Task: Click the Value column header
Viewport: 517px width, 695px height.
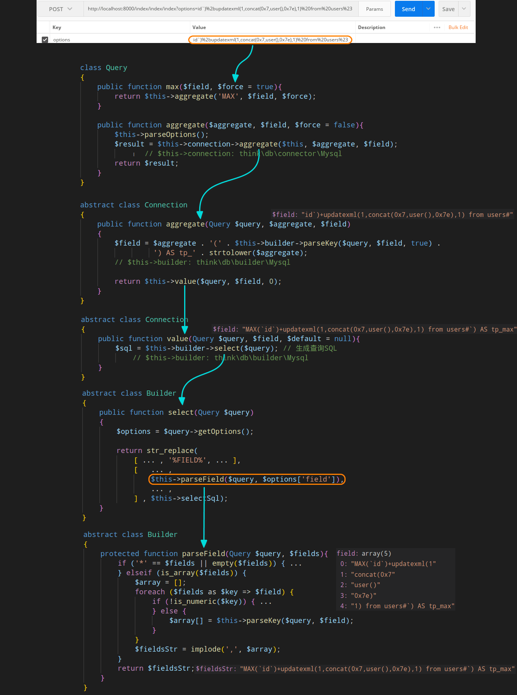Action: 199,27
